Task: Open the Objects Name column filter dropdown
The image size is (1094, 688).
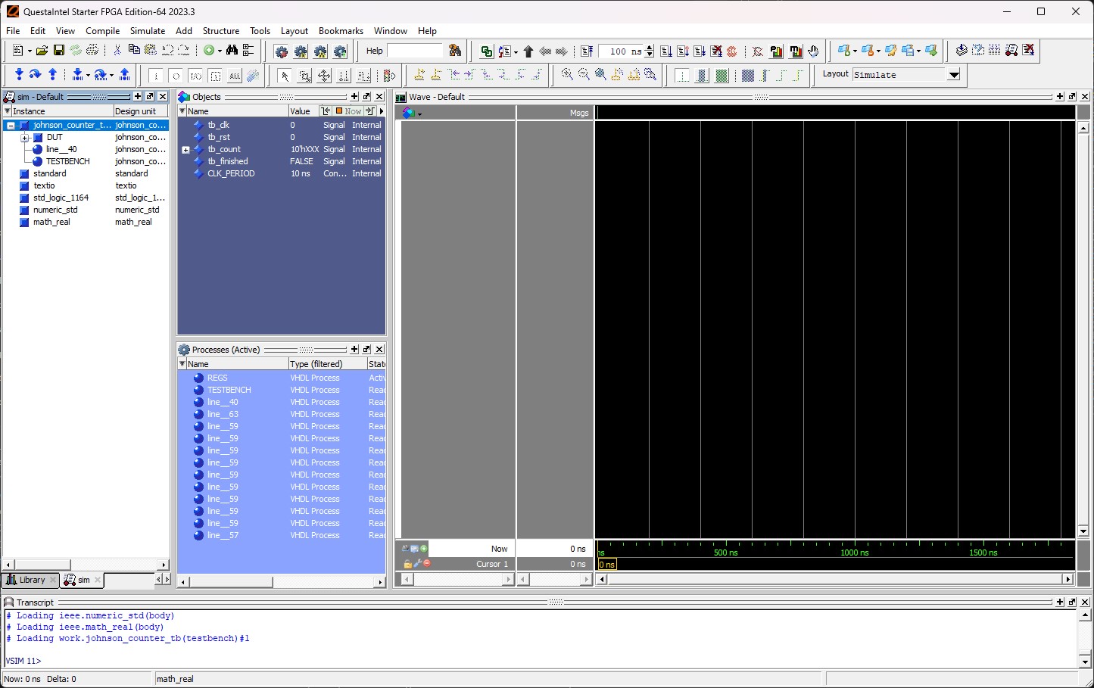Action: click(x=182, y=111)
